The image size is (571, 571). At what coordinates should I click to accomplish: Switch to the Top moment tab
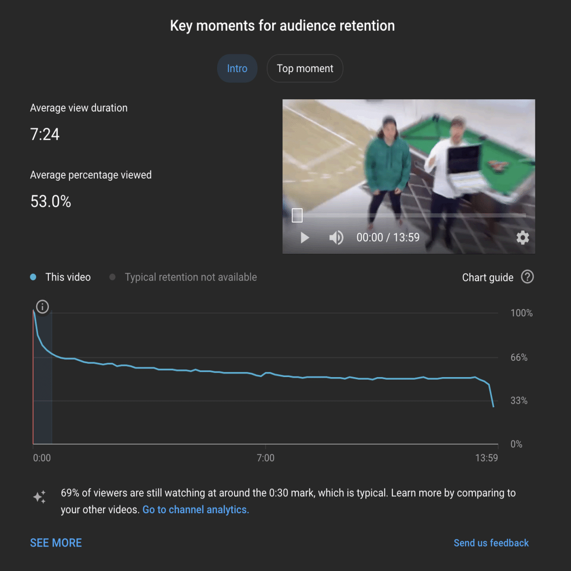point(305,69)
